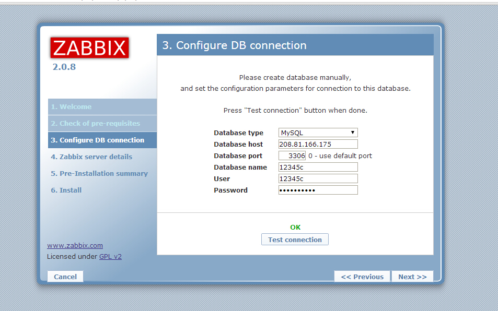The height and width of the screenshot is (311, 498).
Task: Click the Password label
Action: tap(230, 190)
